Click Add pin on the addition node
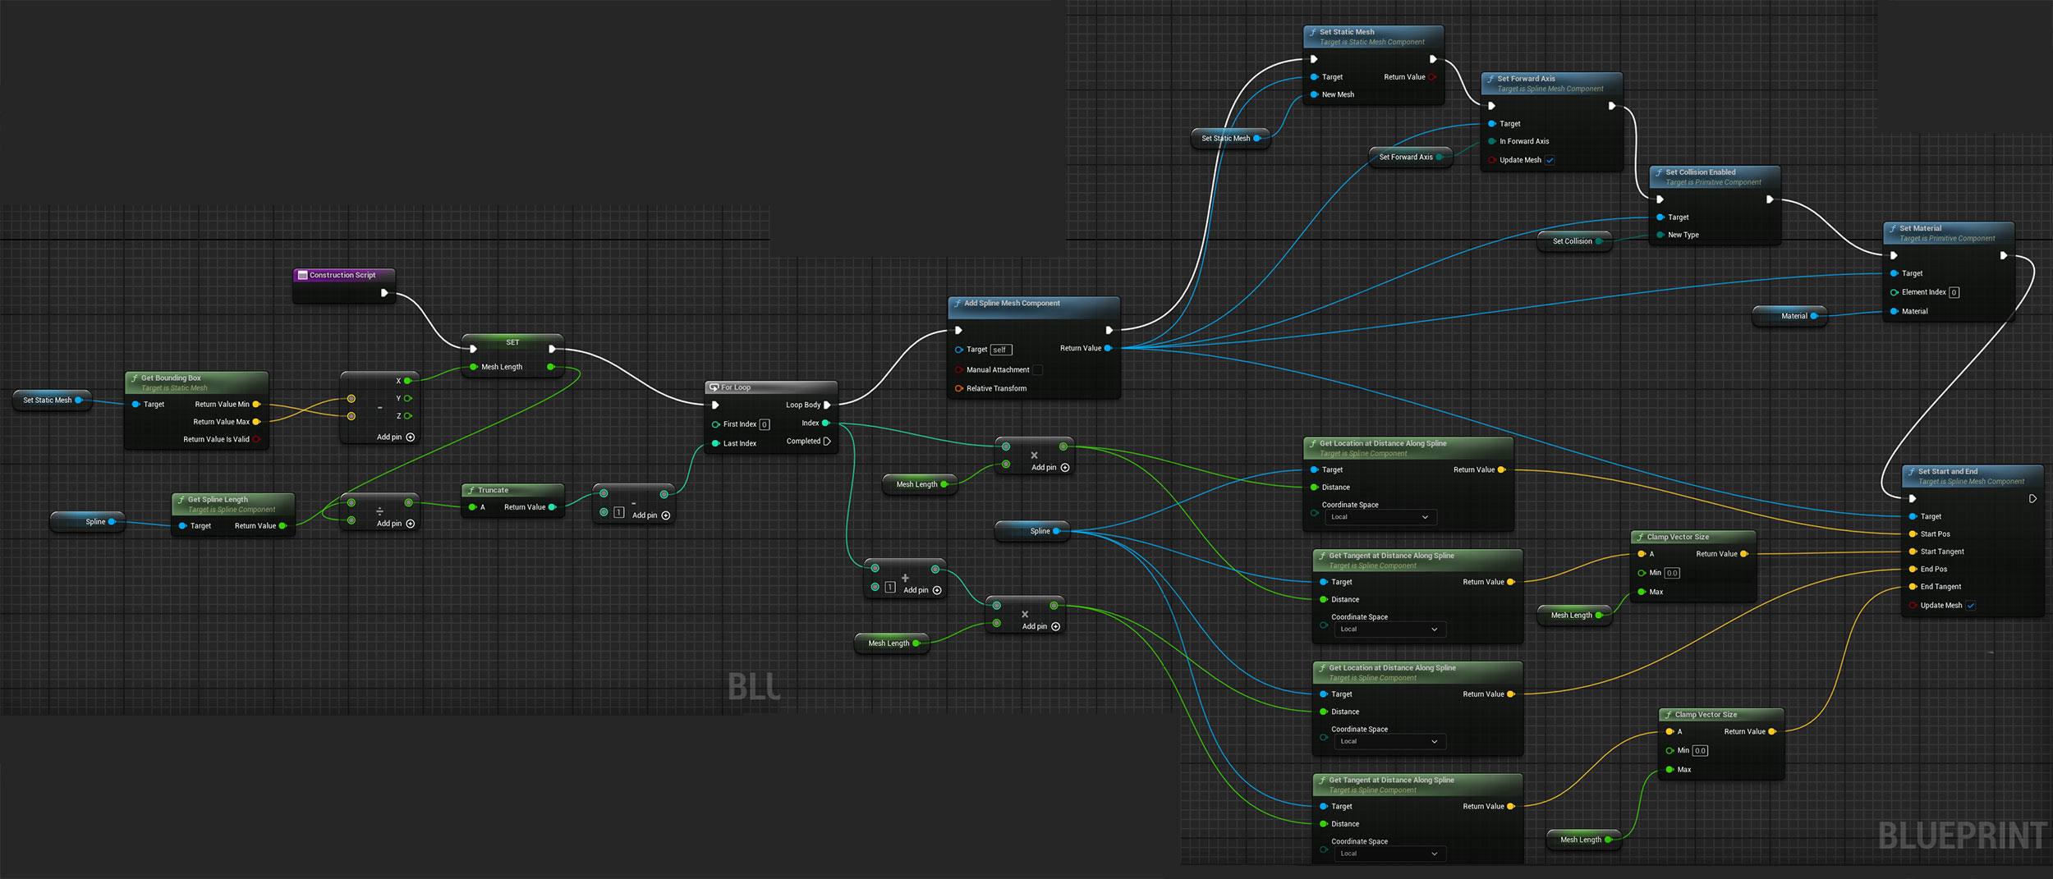Viewport: 2053px width, 879px height. [x=922, y=590]
